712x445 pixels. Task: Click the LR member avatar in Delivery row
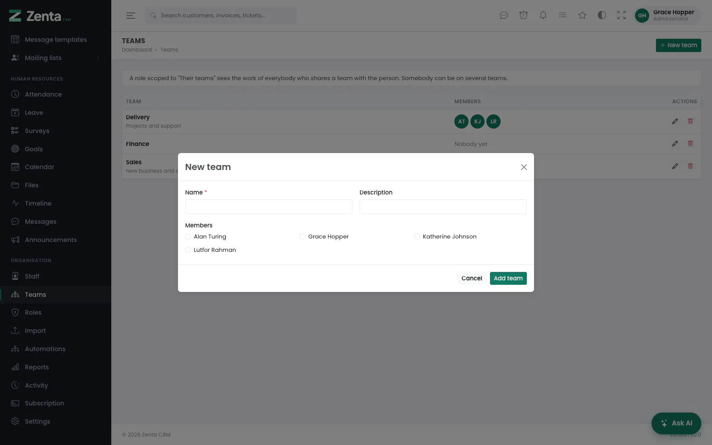(x=494, y=121)
